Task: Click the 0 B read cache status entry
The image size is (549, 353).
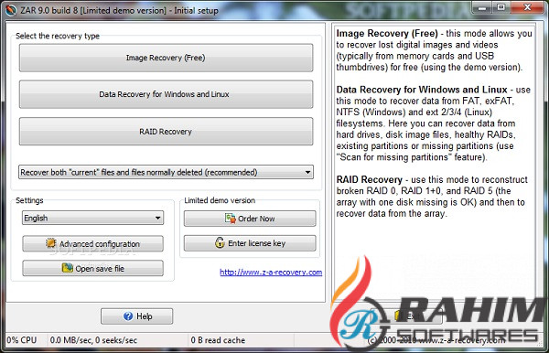Action: (218, 340)
